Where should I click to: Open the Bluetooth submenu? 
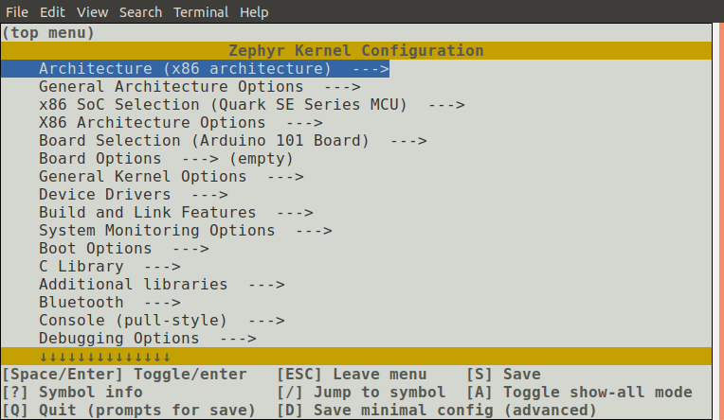point(110,303)
